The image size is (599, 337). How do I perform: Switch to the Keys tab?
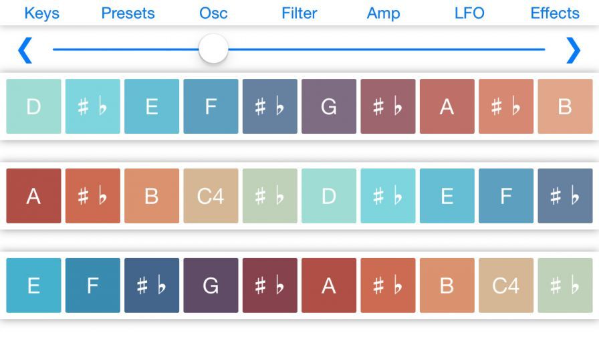41,13
